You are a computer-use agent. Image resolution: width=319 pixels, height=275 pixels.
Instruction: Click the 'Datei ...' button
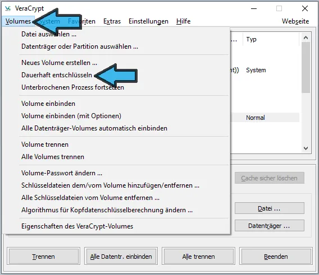click(x=270, y=208)
